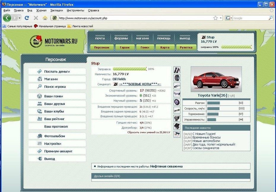Open Самые популярные bookmark folder
The image size is (276, 192).
click(18, 26)
